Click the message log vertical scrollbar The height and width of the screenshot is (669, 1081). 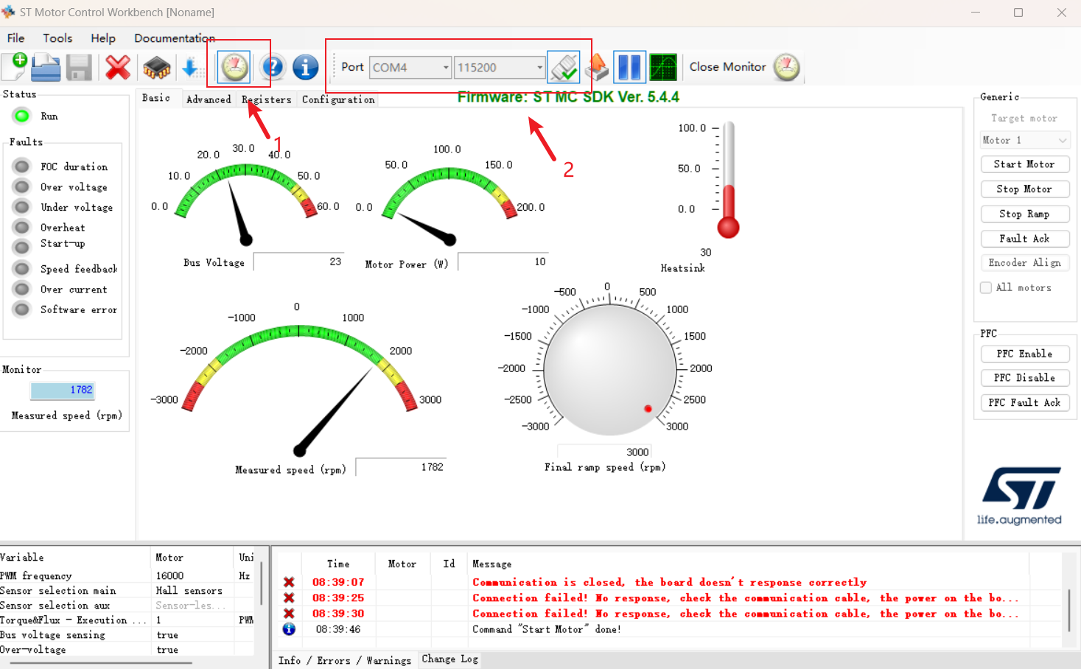(1069, 609)
